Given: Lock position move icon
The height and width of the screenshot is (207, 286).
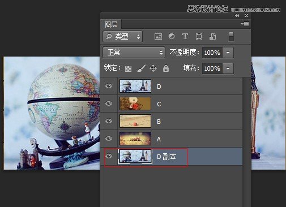Looking at the screenshot, I should (x=153, y=68).
